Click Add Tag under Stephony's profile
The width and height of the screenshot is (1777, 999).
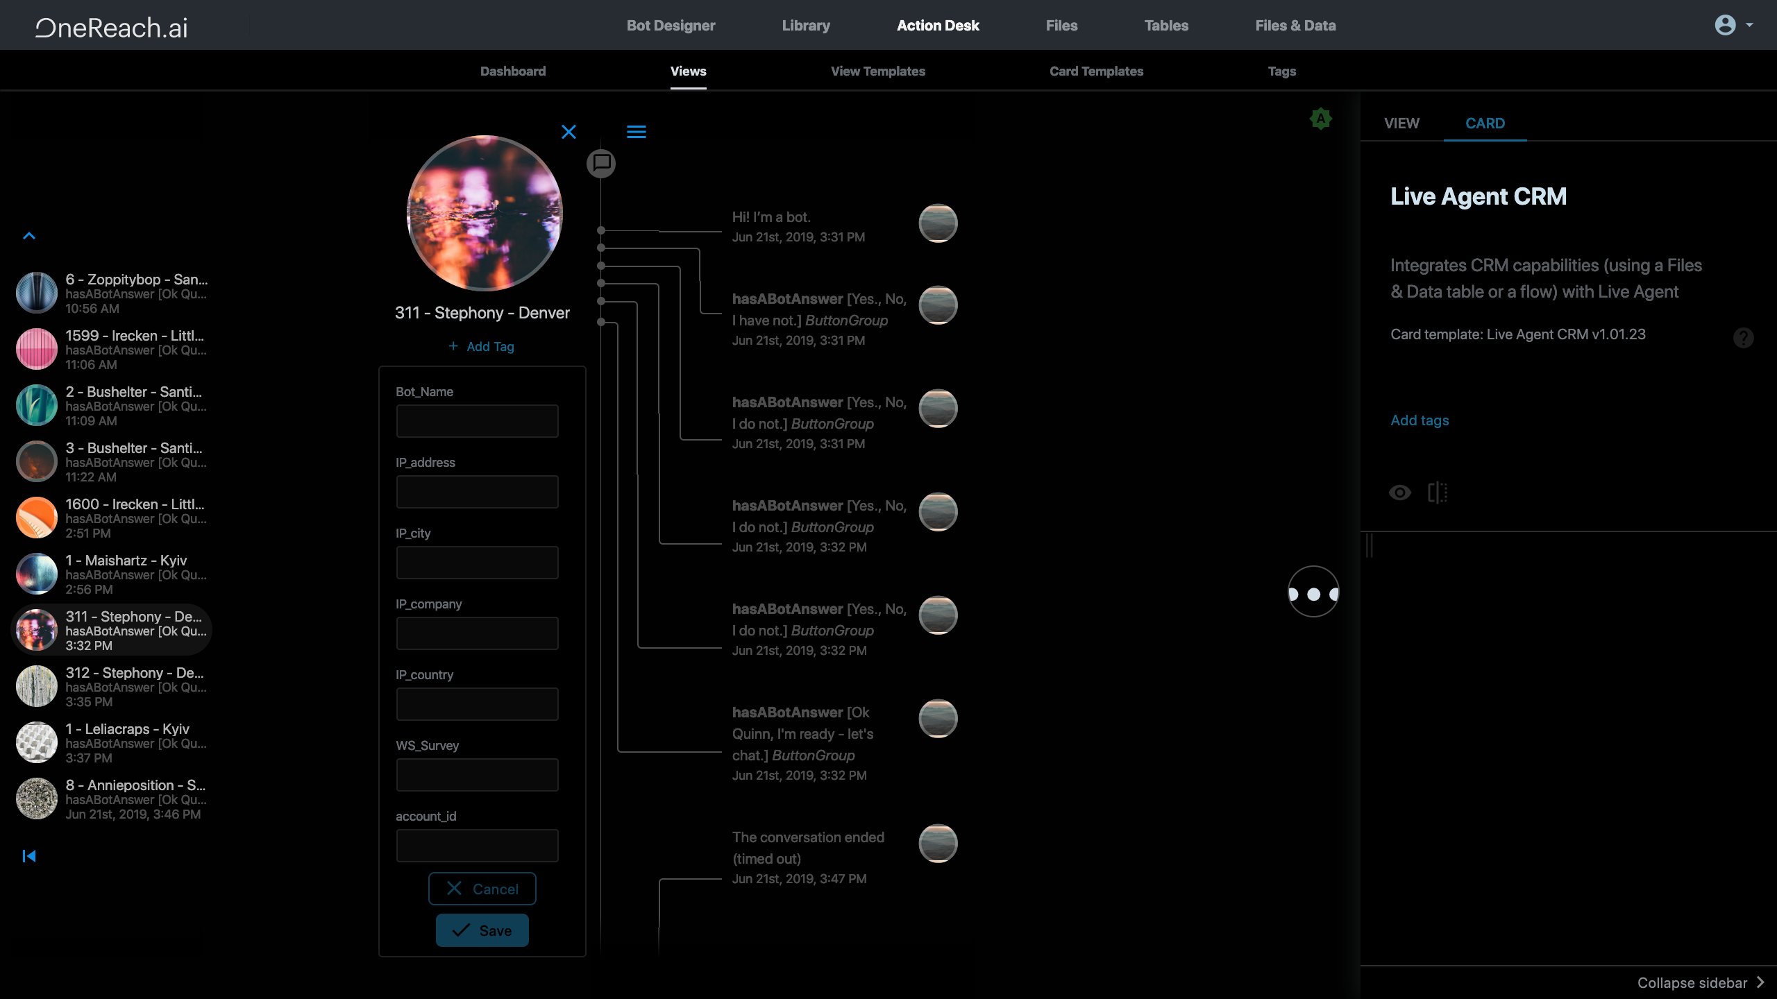pos(482,345)
